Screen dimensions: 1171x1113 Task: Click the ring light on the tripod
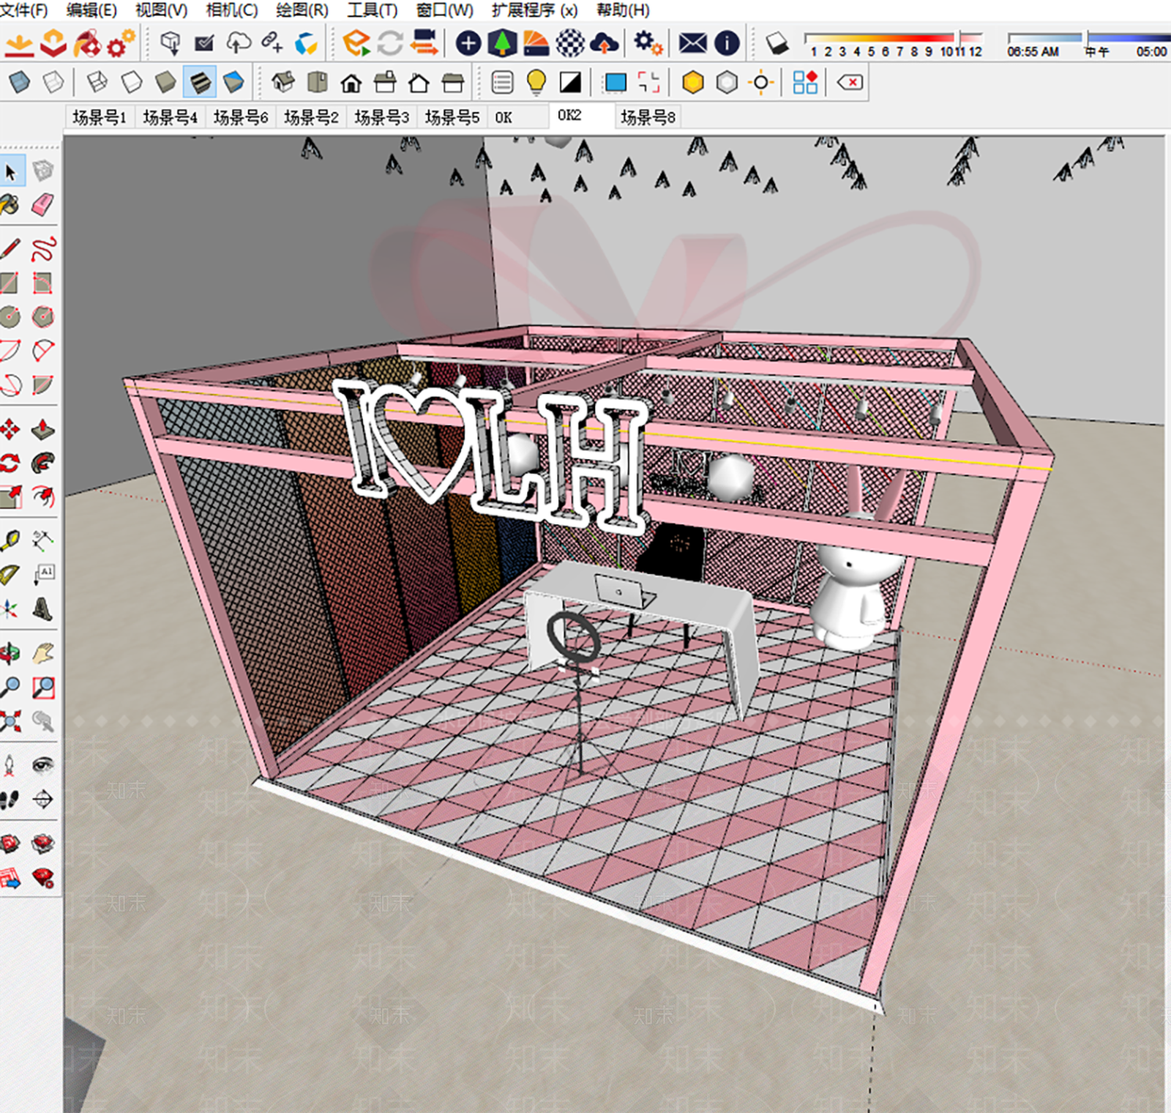tap(574, 636)
